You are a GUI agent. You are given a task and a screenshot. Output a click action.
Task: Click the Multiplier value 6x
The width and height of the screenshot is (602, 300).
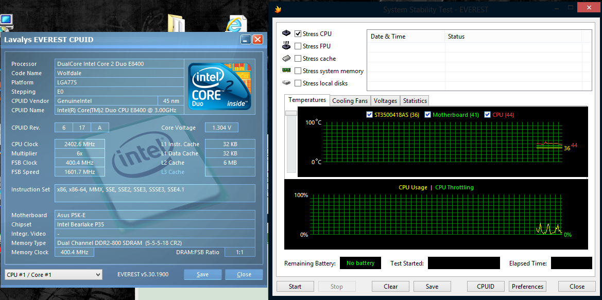(x=79, y=153)
